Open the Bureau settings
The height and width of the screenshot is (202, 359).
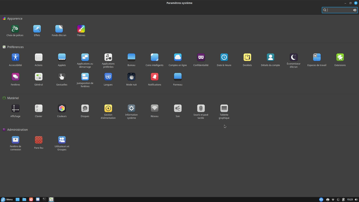131,60
